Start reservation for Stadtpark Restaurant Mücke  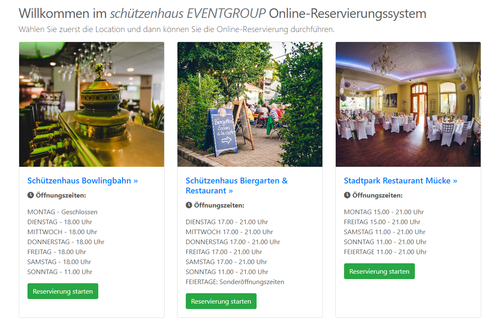tap(379, 271)
